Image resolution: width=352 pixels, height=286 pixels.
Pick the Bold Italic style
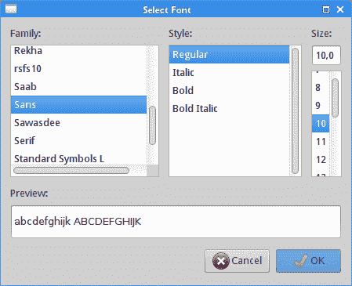click(229, 109)
